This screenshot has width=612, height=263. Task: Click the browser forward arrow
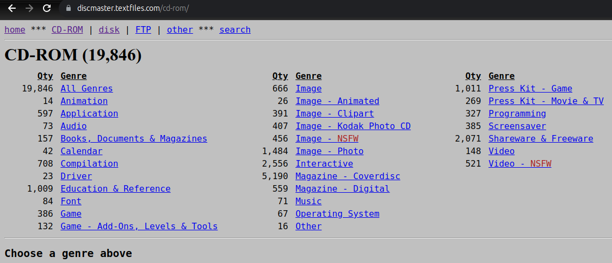29,8
